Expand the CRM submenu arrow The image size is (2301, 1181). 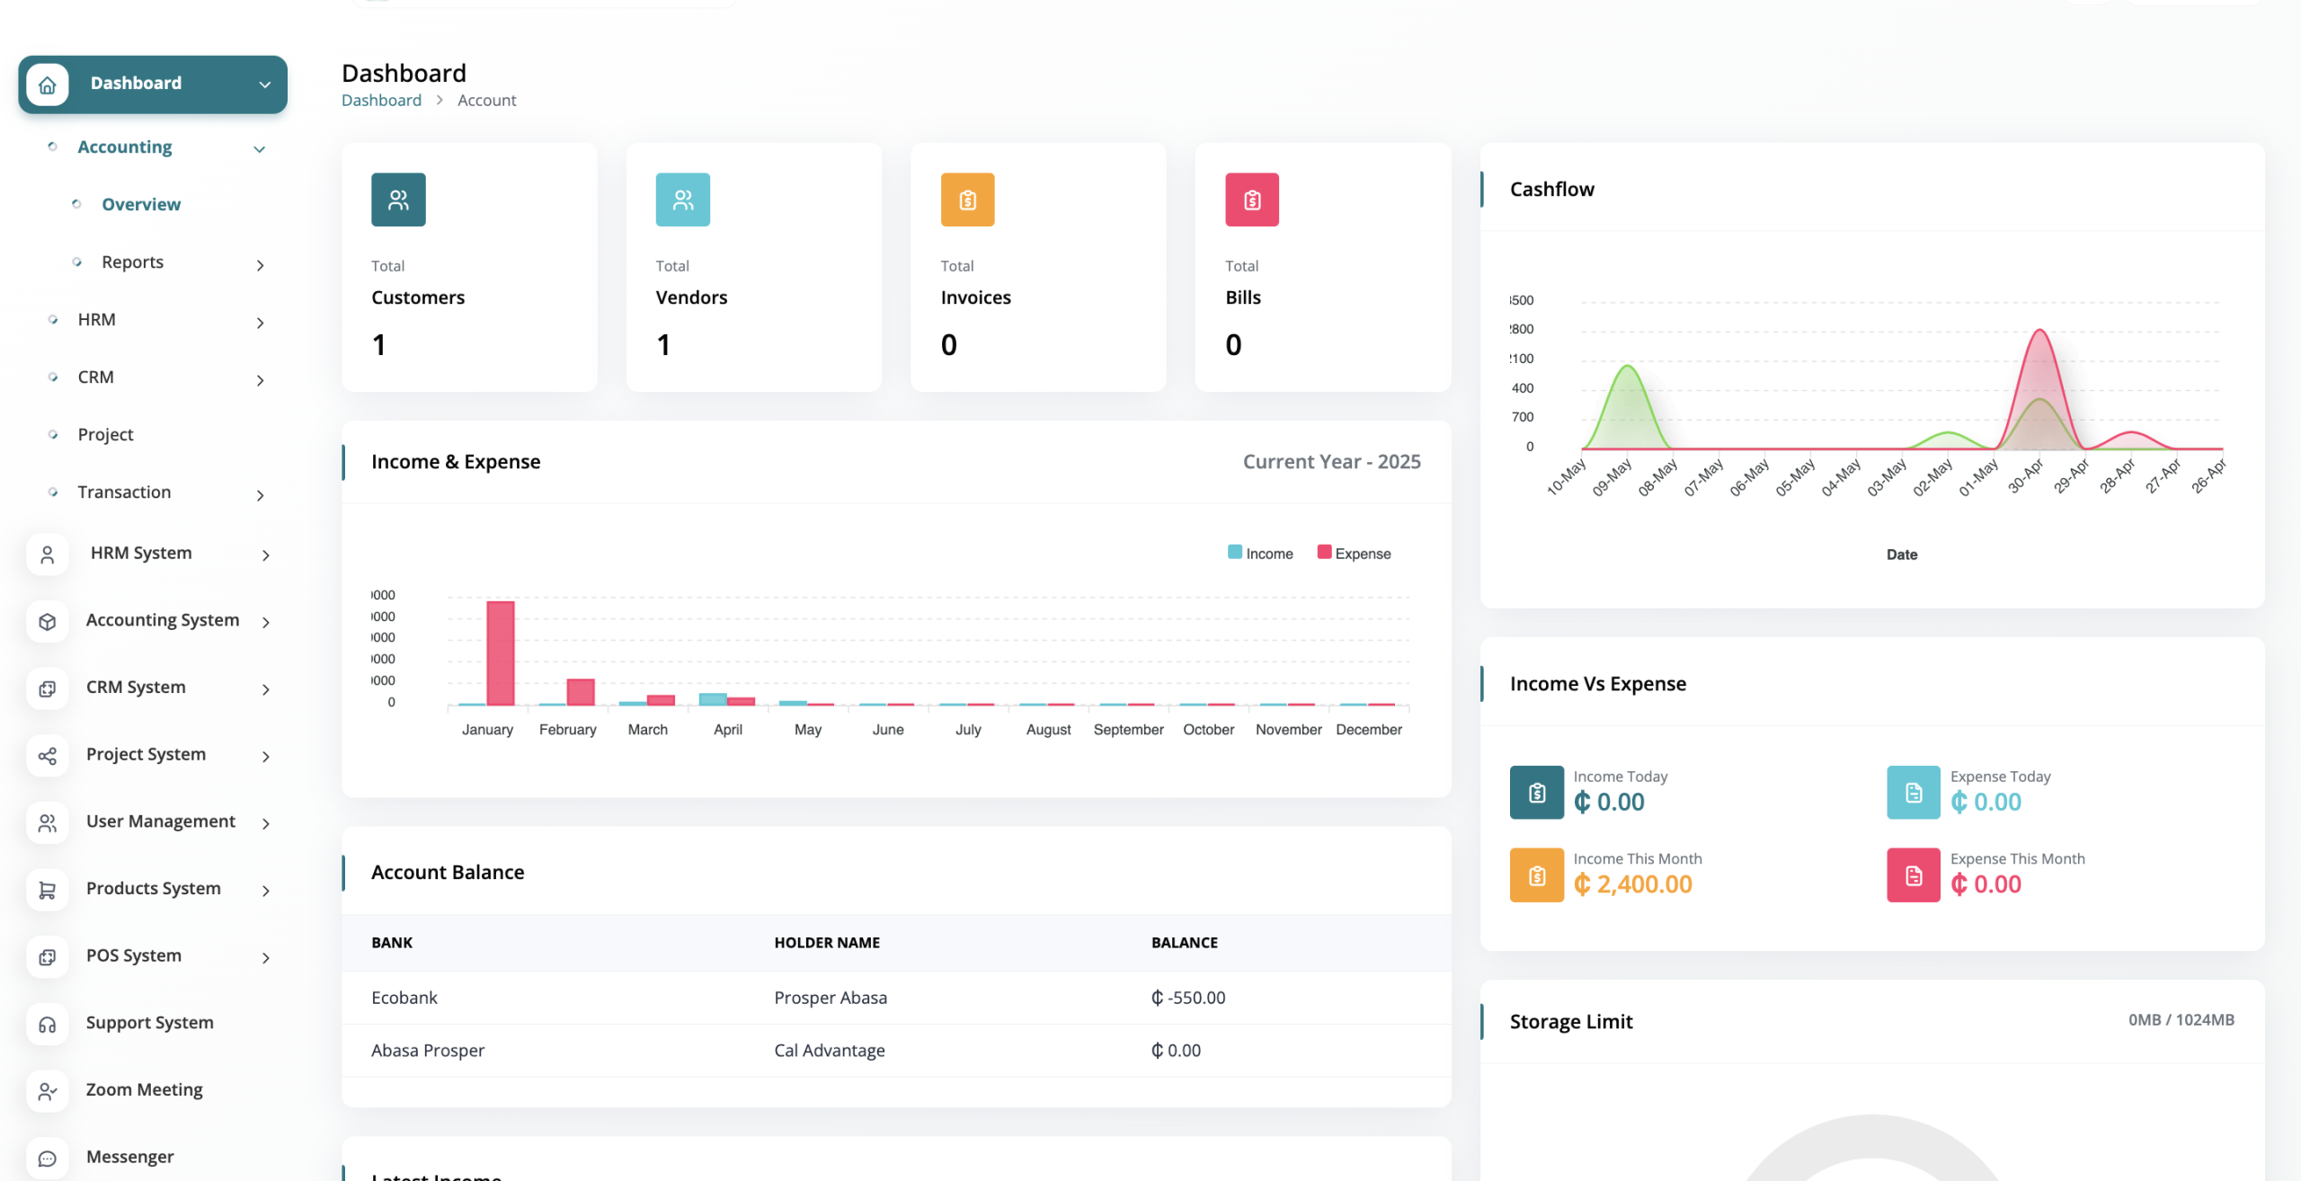pos(261,380)
